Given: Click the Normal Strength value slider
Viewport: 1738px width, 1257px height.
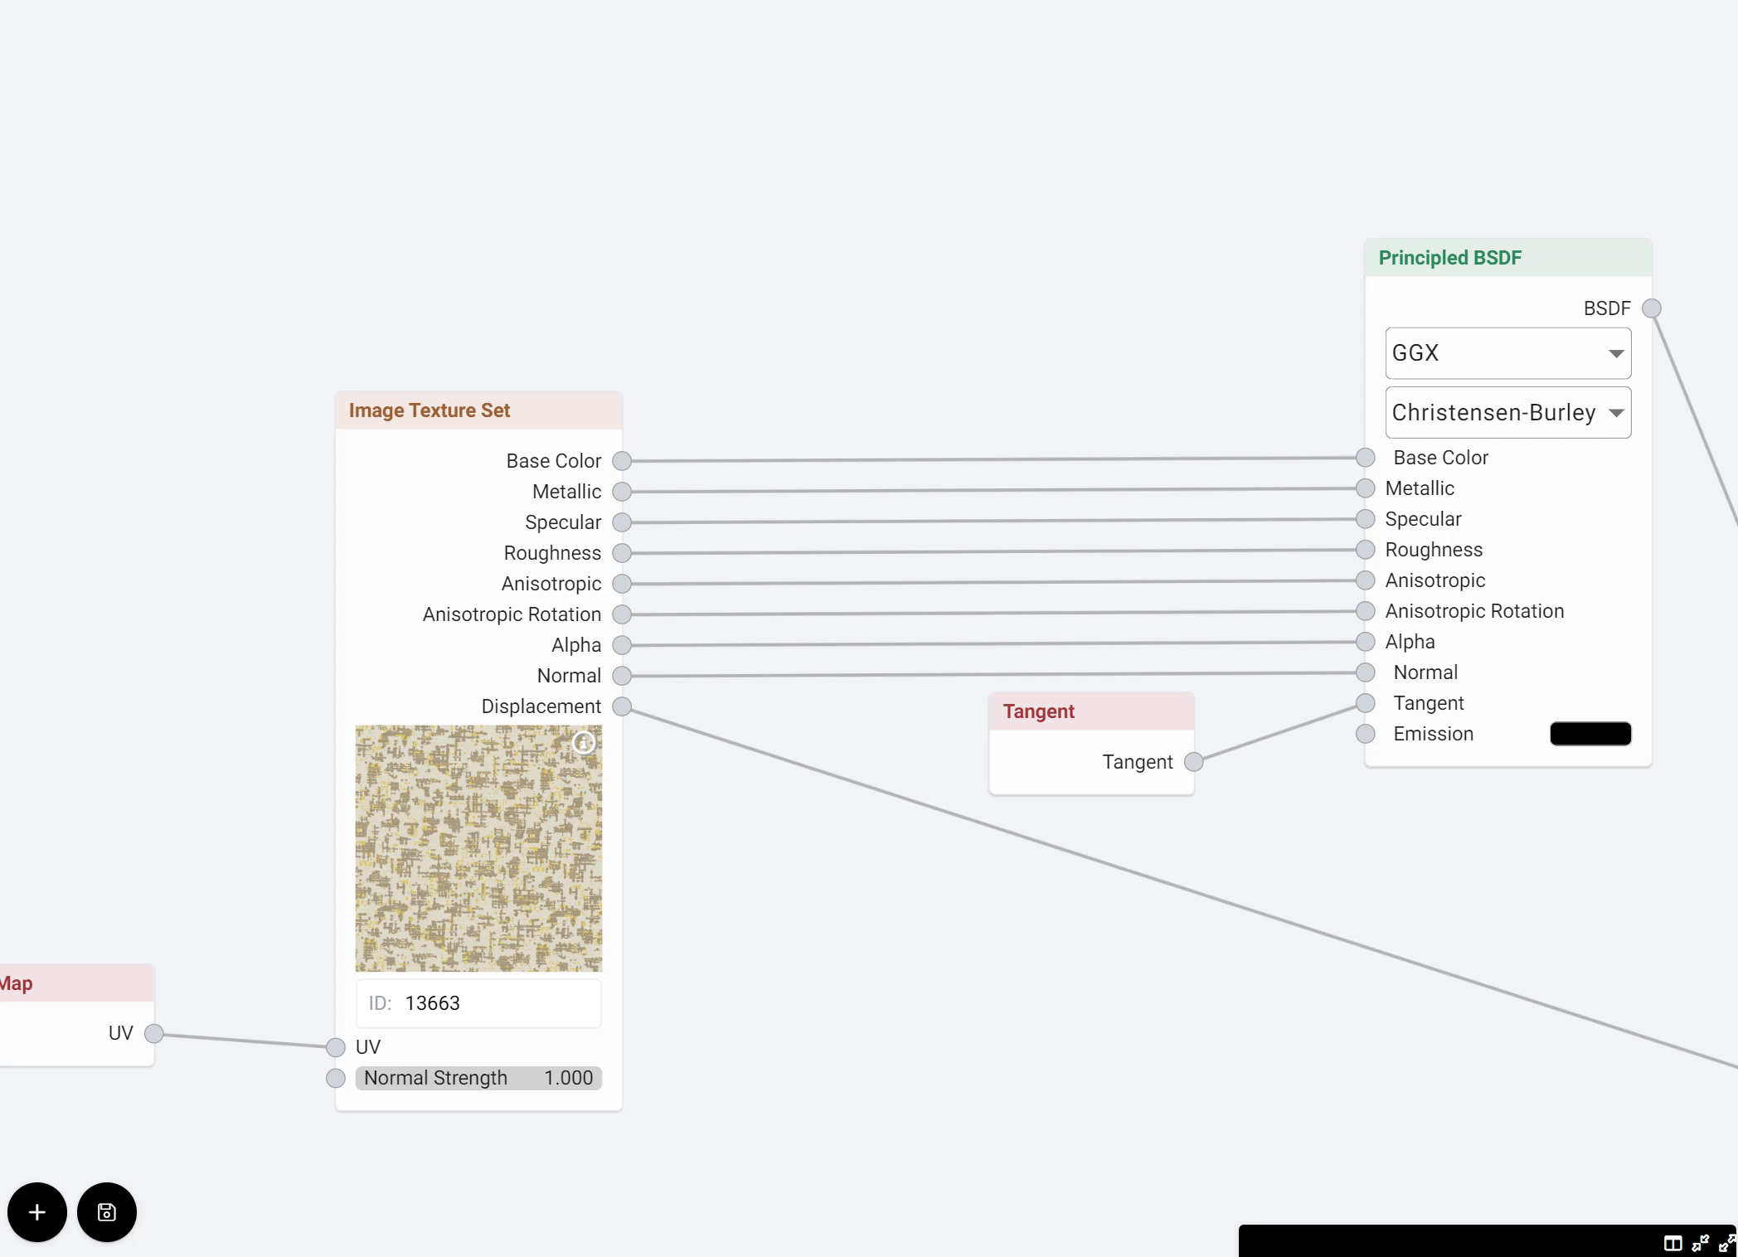Looking at the screenshot, I should 478,1078.
